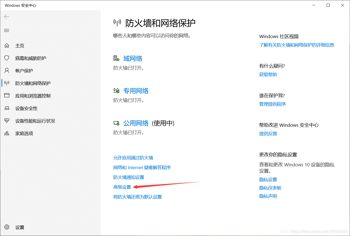
Task: Click the 谁在保护我? heading
Action: pos(272,96)
